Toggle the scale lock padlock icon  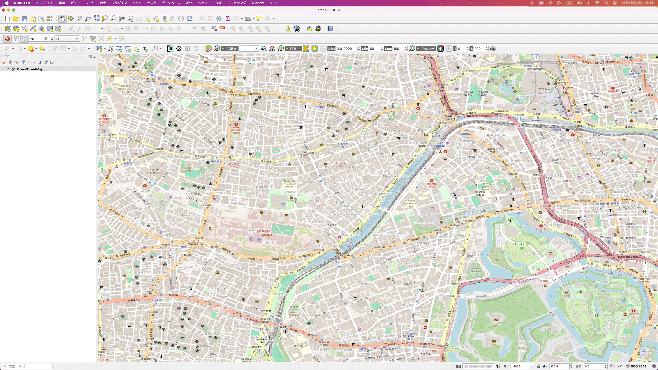coord(538,366)
